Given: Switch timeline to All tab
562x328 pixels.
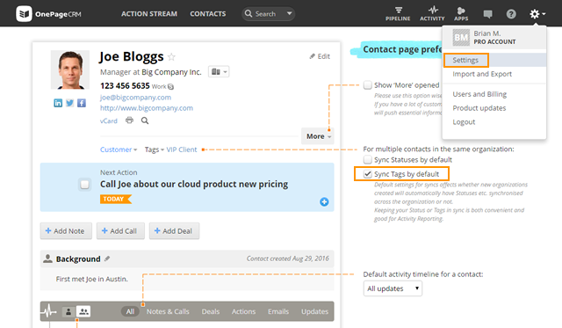Looking at the screenshot, I should click(130, 311).
